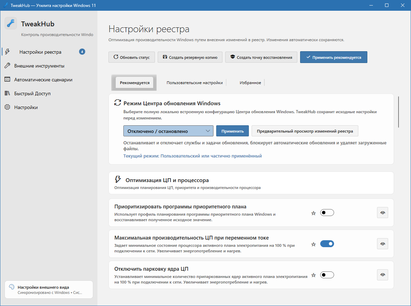
Task: Switch to the Рекомендуется tab
Action: click(135, 83)
